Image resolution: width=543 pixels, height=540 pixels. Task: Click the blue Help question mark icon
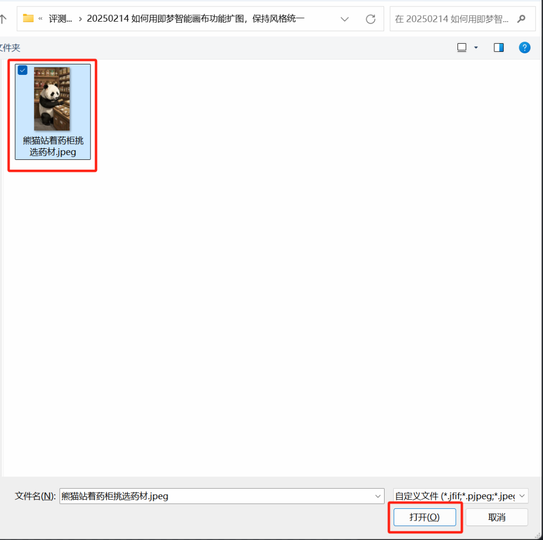pyautogui.click(x=524, y=47)
